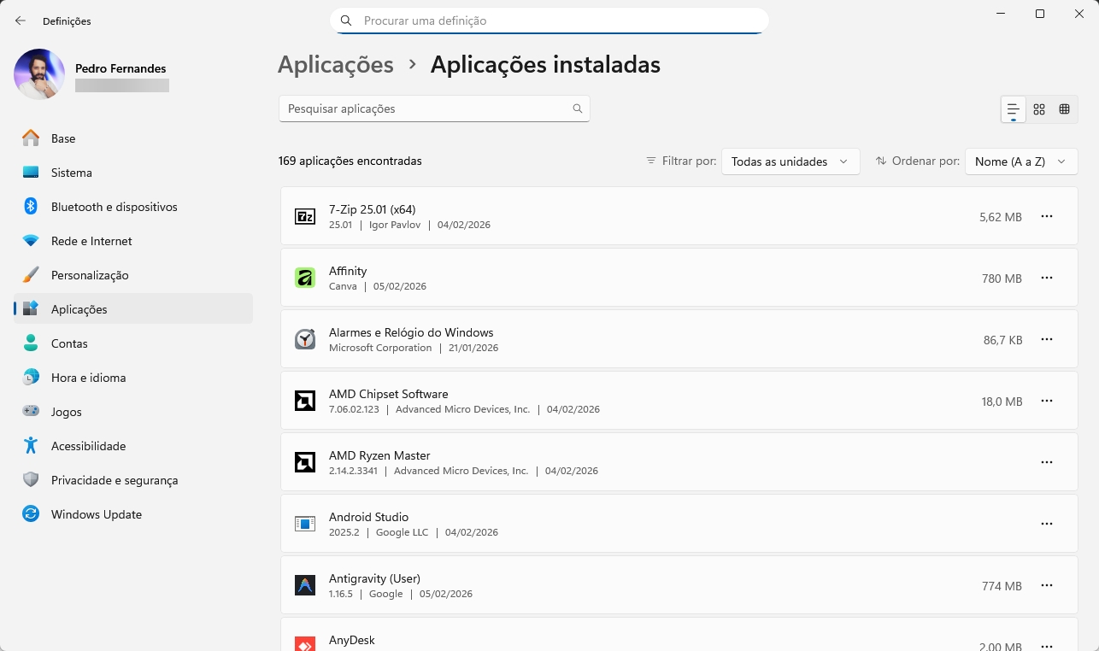The image size is (1099, 651).
Task: Go back to Aplicações page via breadcrumb
Action: [335, 64]
